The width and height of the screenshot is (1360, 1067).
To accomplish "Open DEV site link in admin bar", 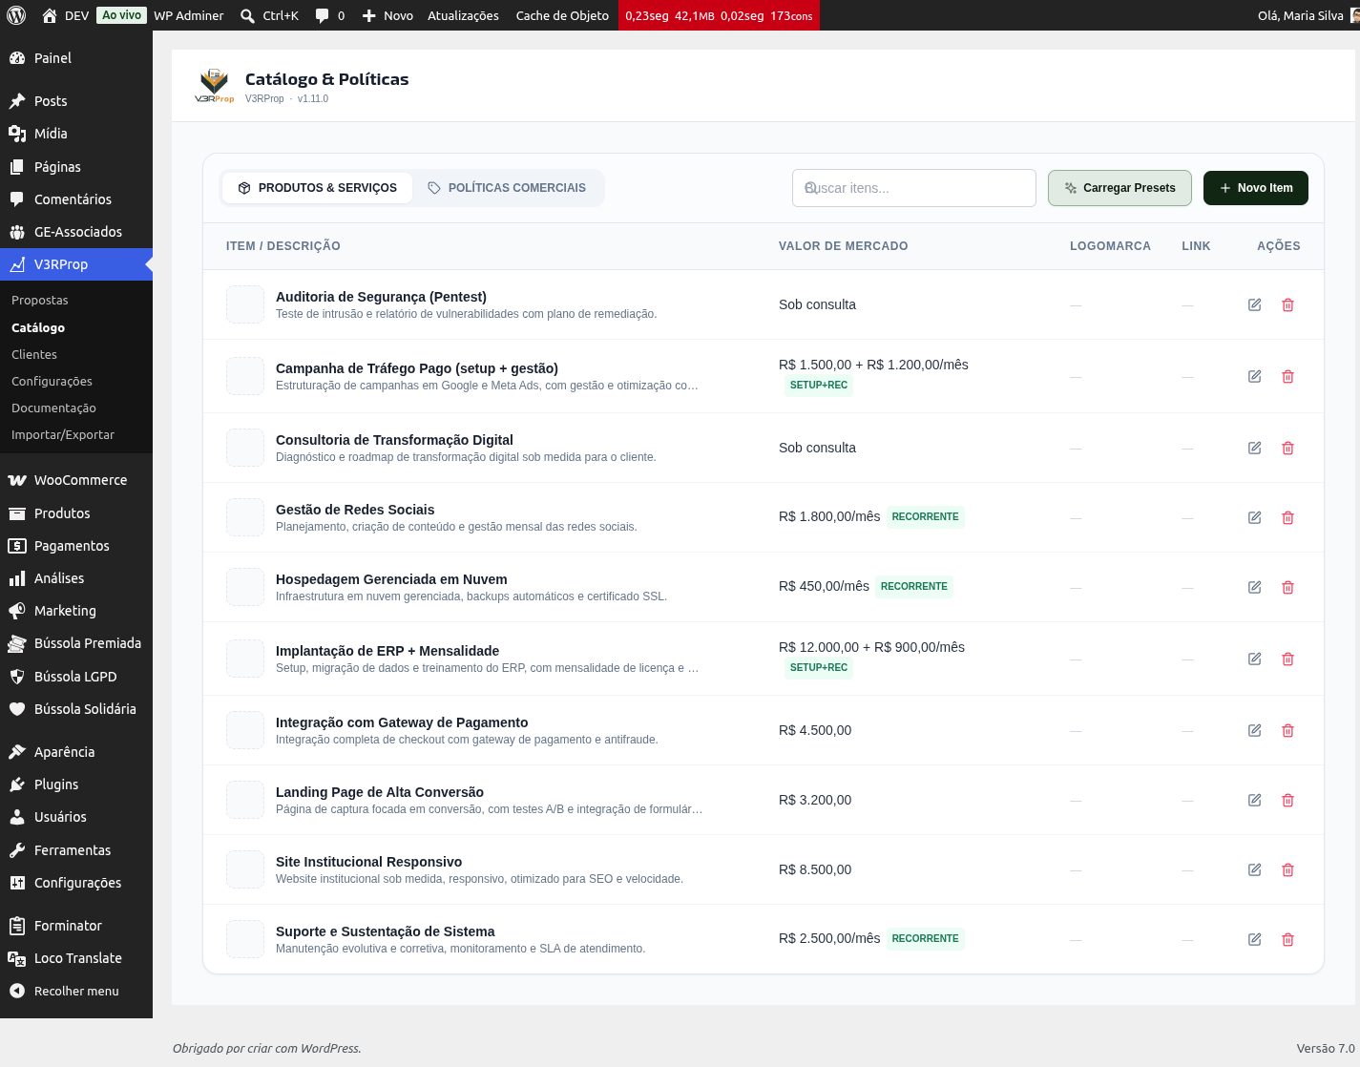I will tap(66, 15).
